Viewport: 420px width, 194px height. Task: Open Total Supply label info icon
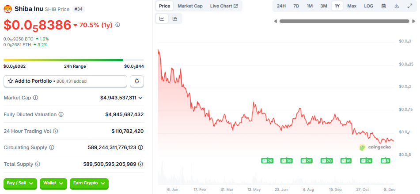pos(38,164)
